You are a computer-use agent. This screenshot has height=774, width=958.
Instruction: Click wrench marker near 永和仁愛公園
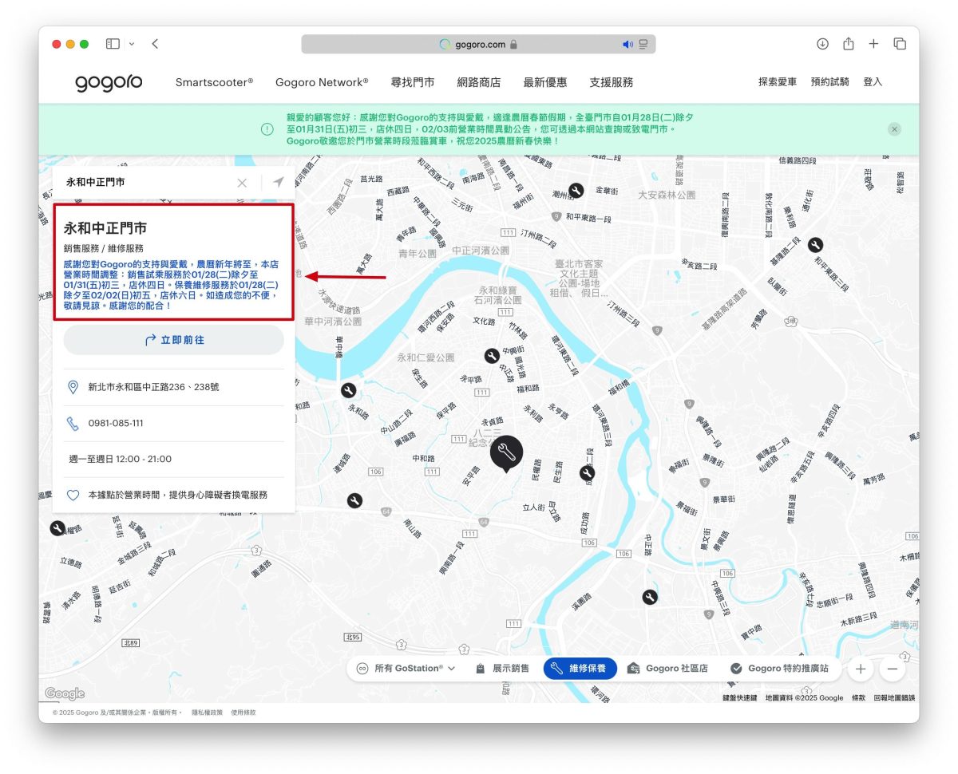coord(492,356)
